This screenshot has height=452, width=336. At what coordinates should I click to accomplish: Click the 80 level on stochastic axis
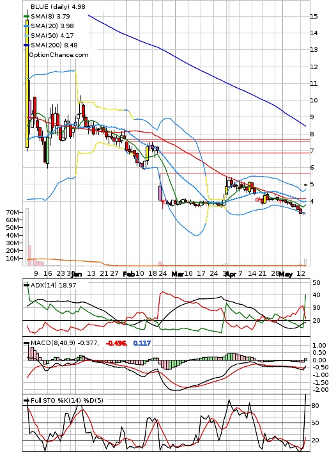(x=315, y=406)
